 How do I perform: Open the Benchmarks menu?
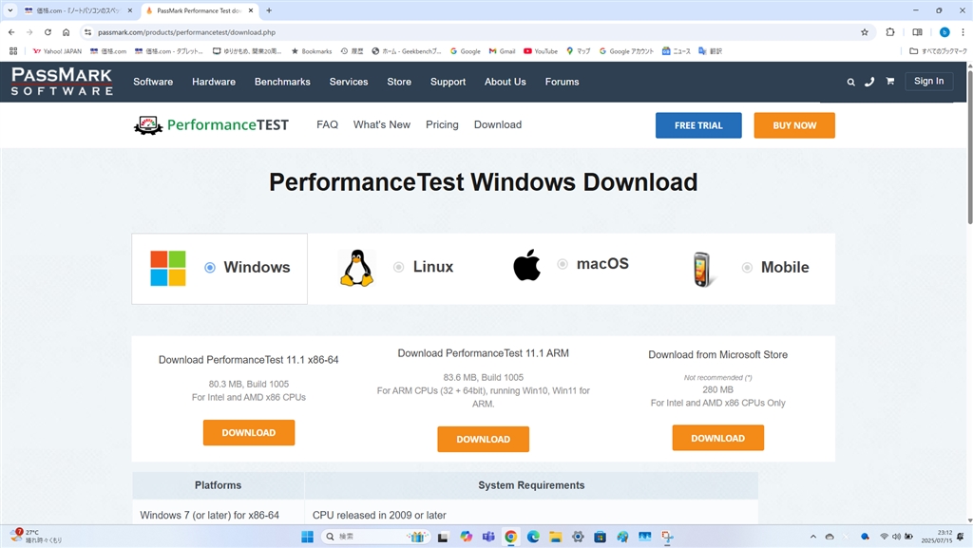pos(282,82)
